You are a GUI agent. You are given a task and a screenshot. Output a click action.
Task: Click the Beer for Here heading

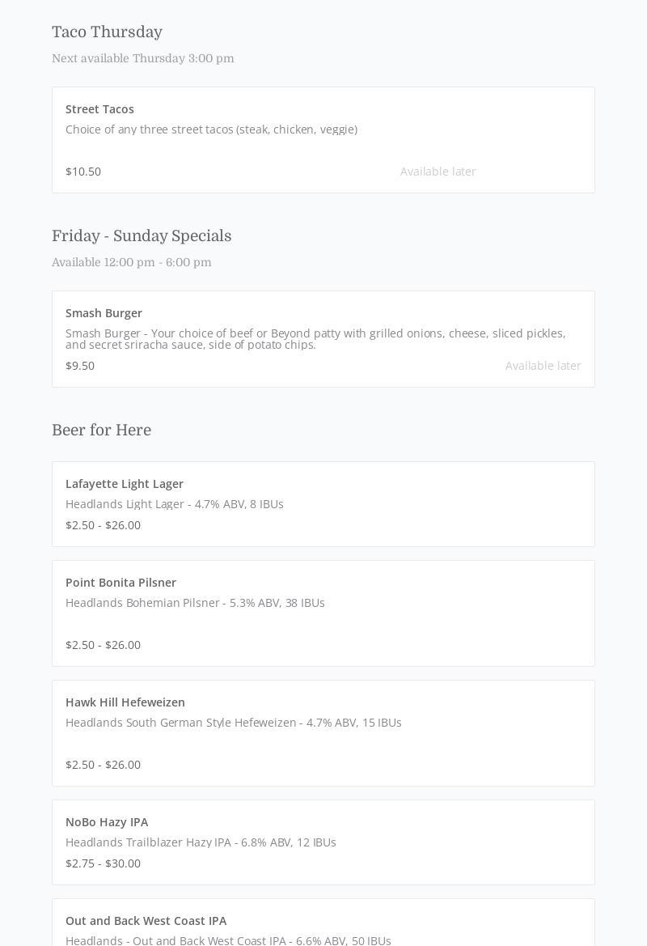coord(101,431)
